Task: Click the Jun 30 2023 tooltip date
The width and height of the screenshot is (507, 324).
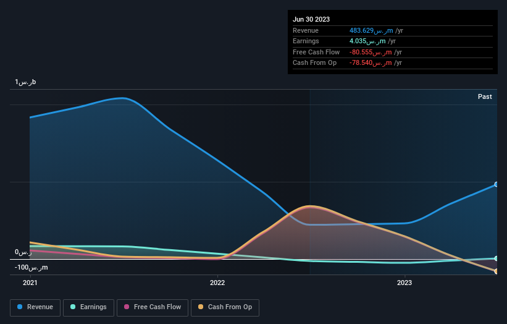Action: click(x=311, y=19)
